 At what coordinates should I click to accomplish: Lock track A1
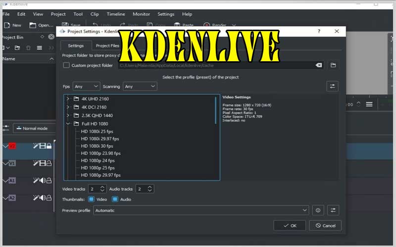click(49, 180)
